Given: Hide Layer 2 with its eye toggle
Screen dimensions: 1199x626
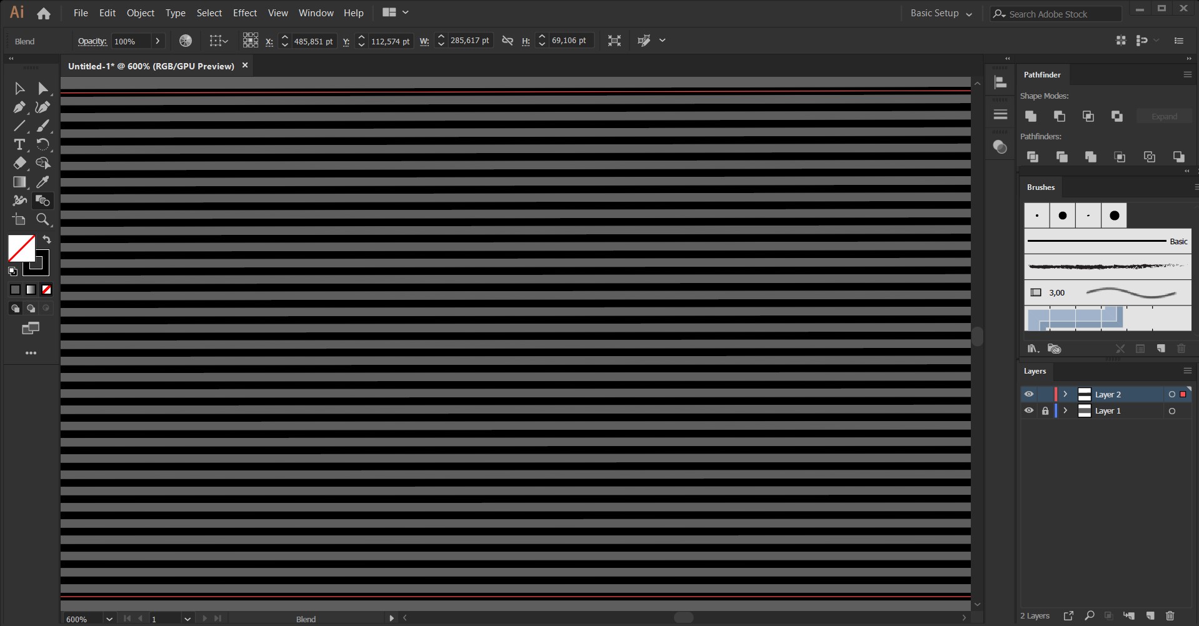Looking at the screenshot, I should (1028, 394).
